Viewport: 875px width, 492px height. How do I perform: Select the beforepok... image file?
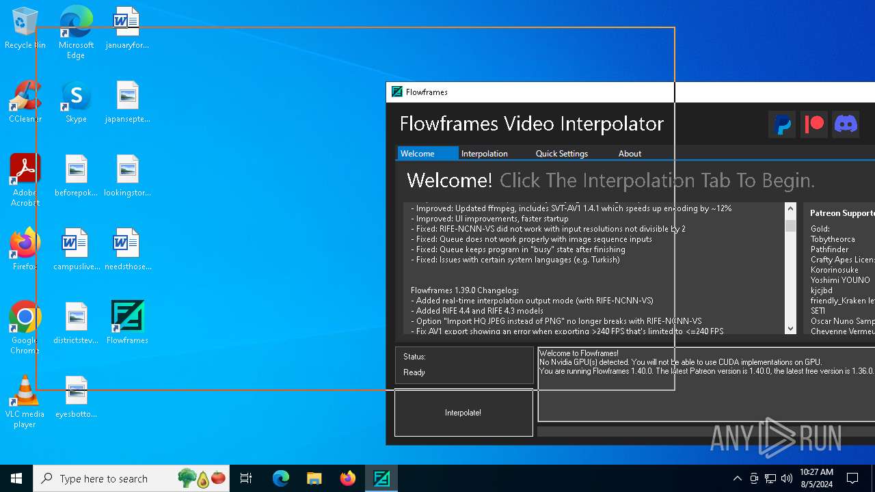(76, 176)
